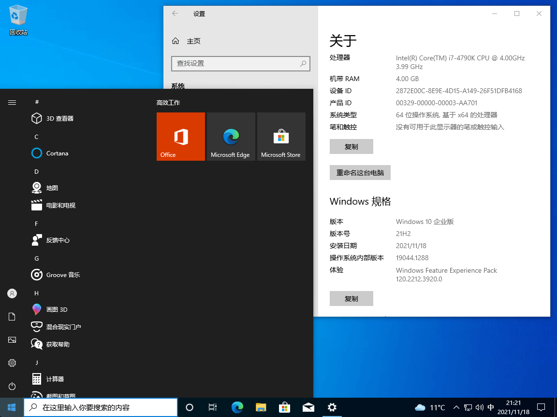This screenshot has height=417, width=557.
Task: Click the power icon in Start sidebar
Action: click(x=12, y=386)
